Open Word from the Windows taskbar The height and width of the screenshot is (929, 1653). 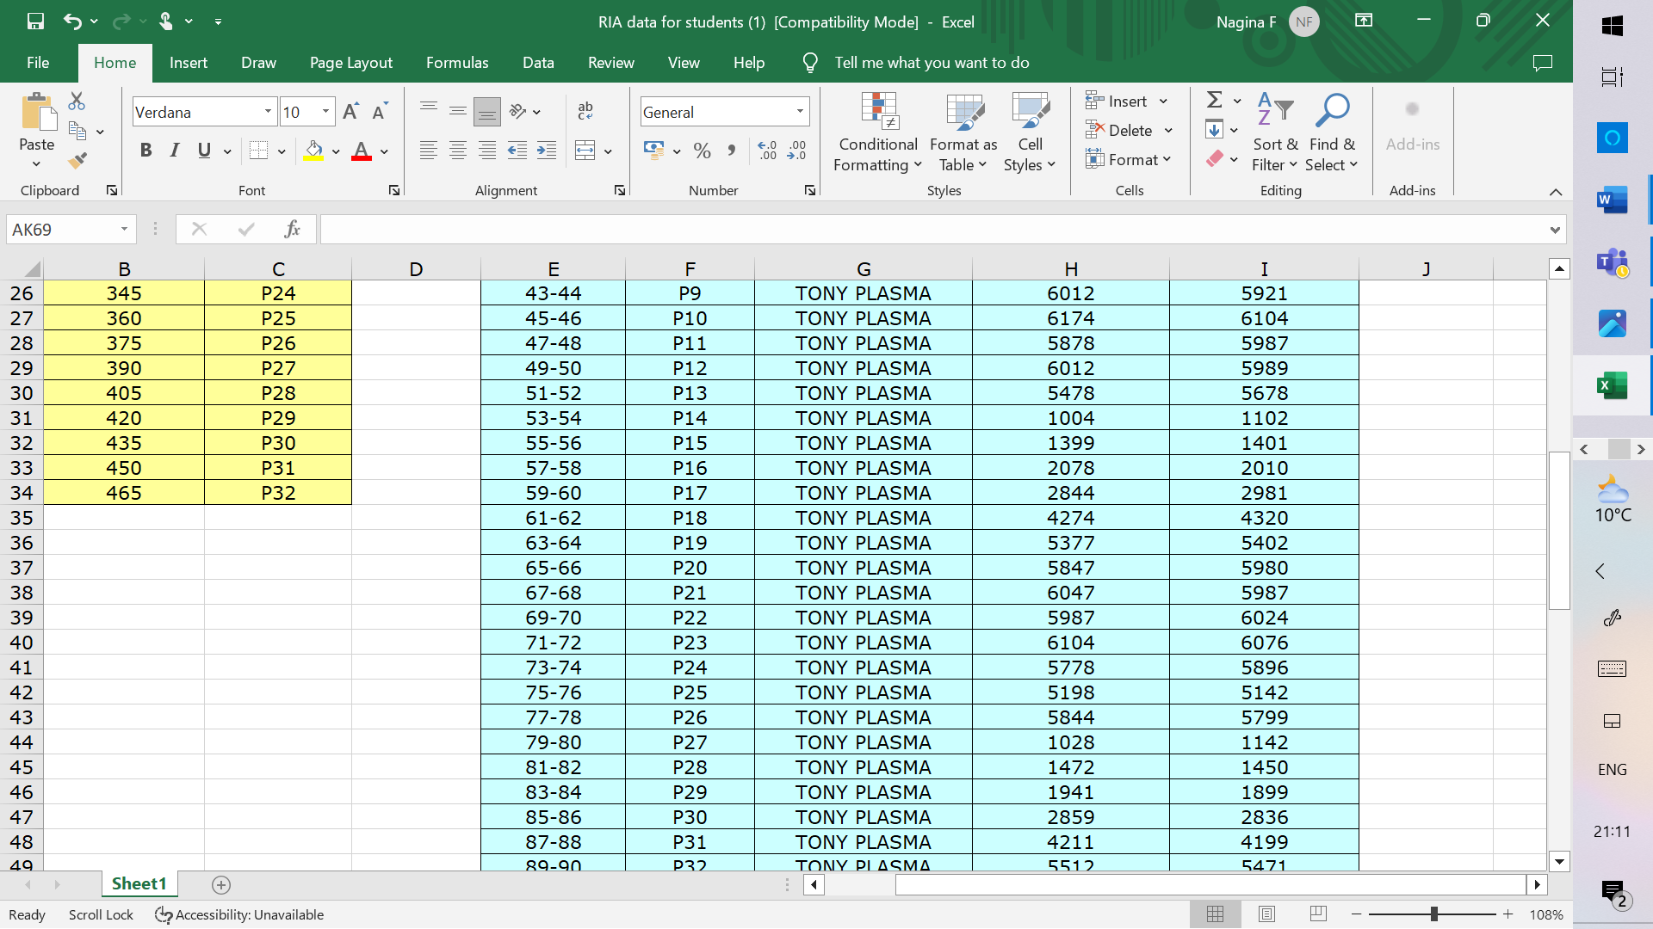(x=1612, y=200)
